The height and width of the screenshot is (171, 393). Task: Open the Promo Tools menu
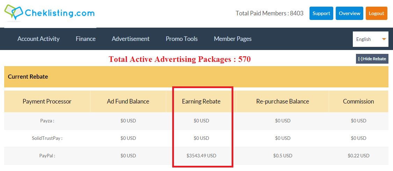point(182,39)
